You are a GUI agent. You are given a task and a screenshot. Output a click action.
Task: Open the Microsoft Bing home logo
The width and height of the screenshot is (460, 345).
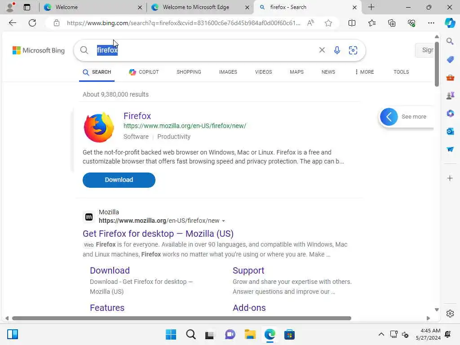[x=39, y=50]
